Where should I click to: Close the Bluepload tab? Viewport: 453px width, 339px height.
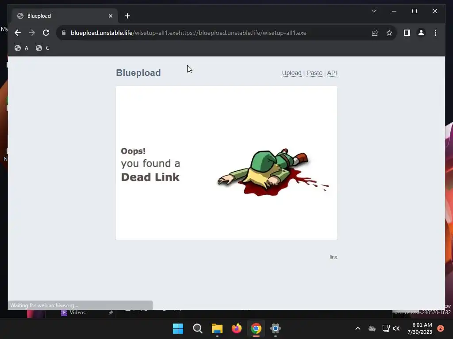(110, 16)
